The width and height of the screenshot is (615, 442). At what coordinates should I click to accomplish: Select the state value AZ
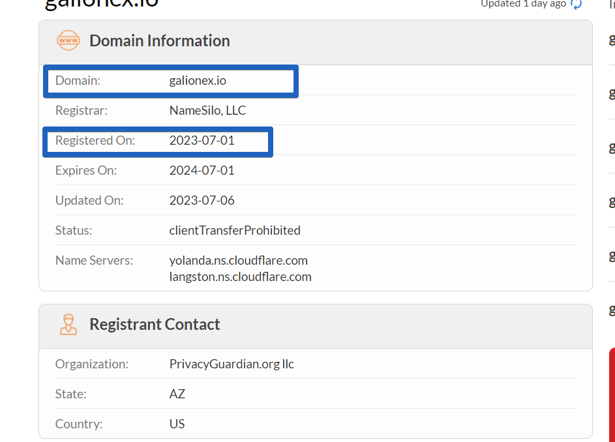pyautogui.click(x=177, y=394)
